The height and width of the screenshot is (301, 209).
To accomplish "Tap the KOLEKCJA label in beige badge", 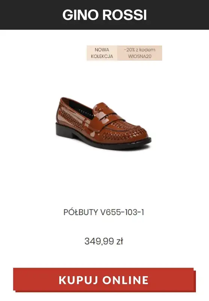I will click(x=102, y=56).
